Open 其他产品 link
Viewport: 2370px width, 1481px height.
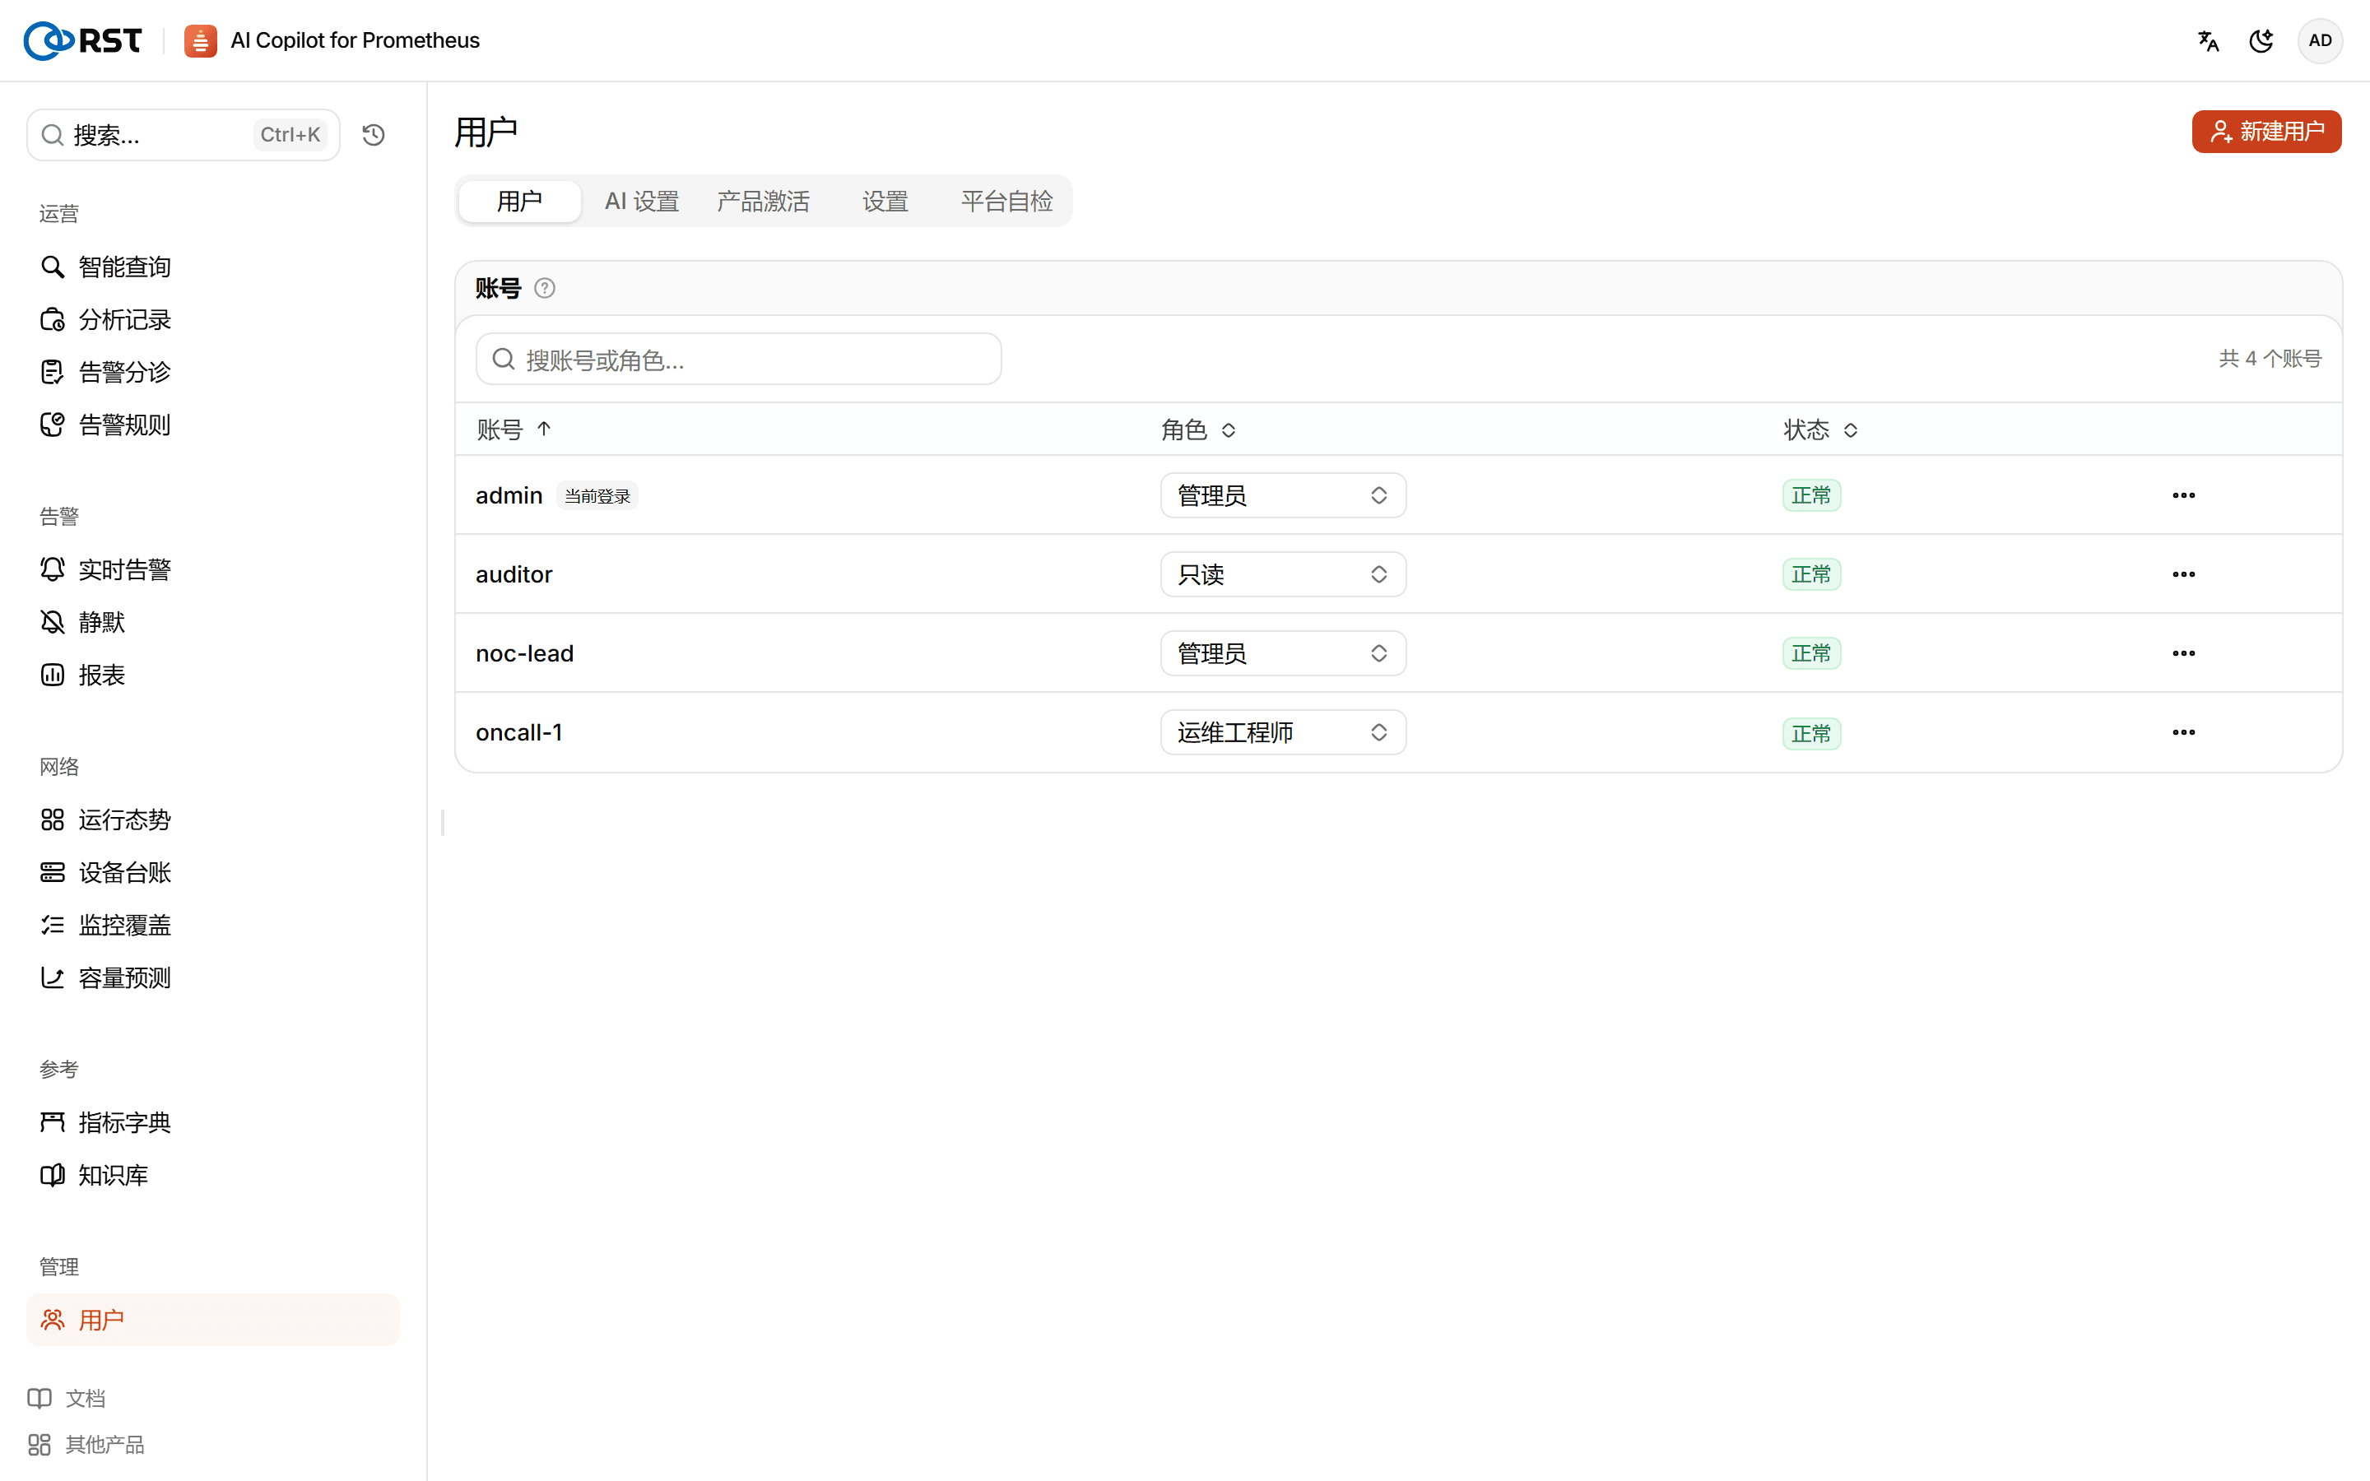point(86,1445)
